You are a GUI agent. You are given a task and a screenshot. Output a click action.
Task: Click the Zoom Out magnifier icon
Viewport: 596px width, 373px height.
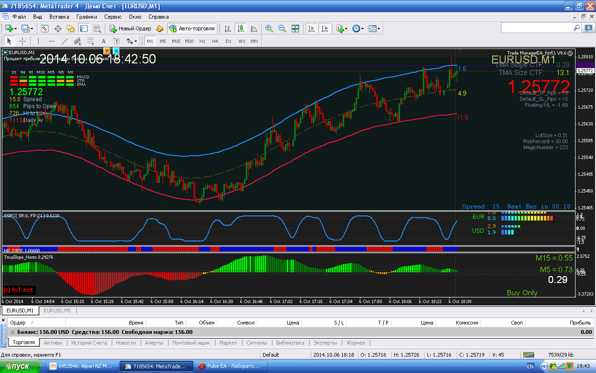click(x=282, y=28)
